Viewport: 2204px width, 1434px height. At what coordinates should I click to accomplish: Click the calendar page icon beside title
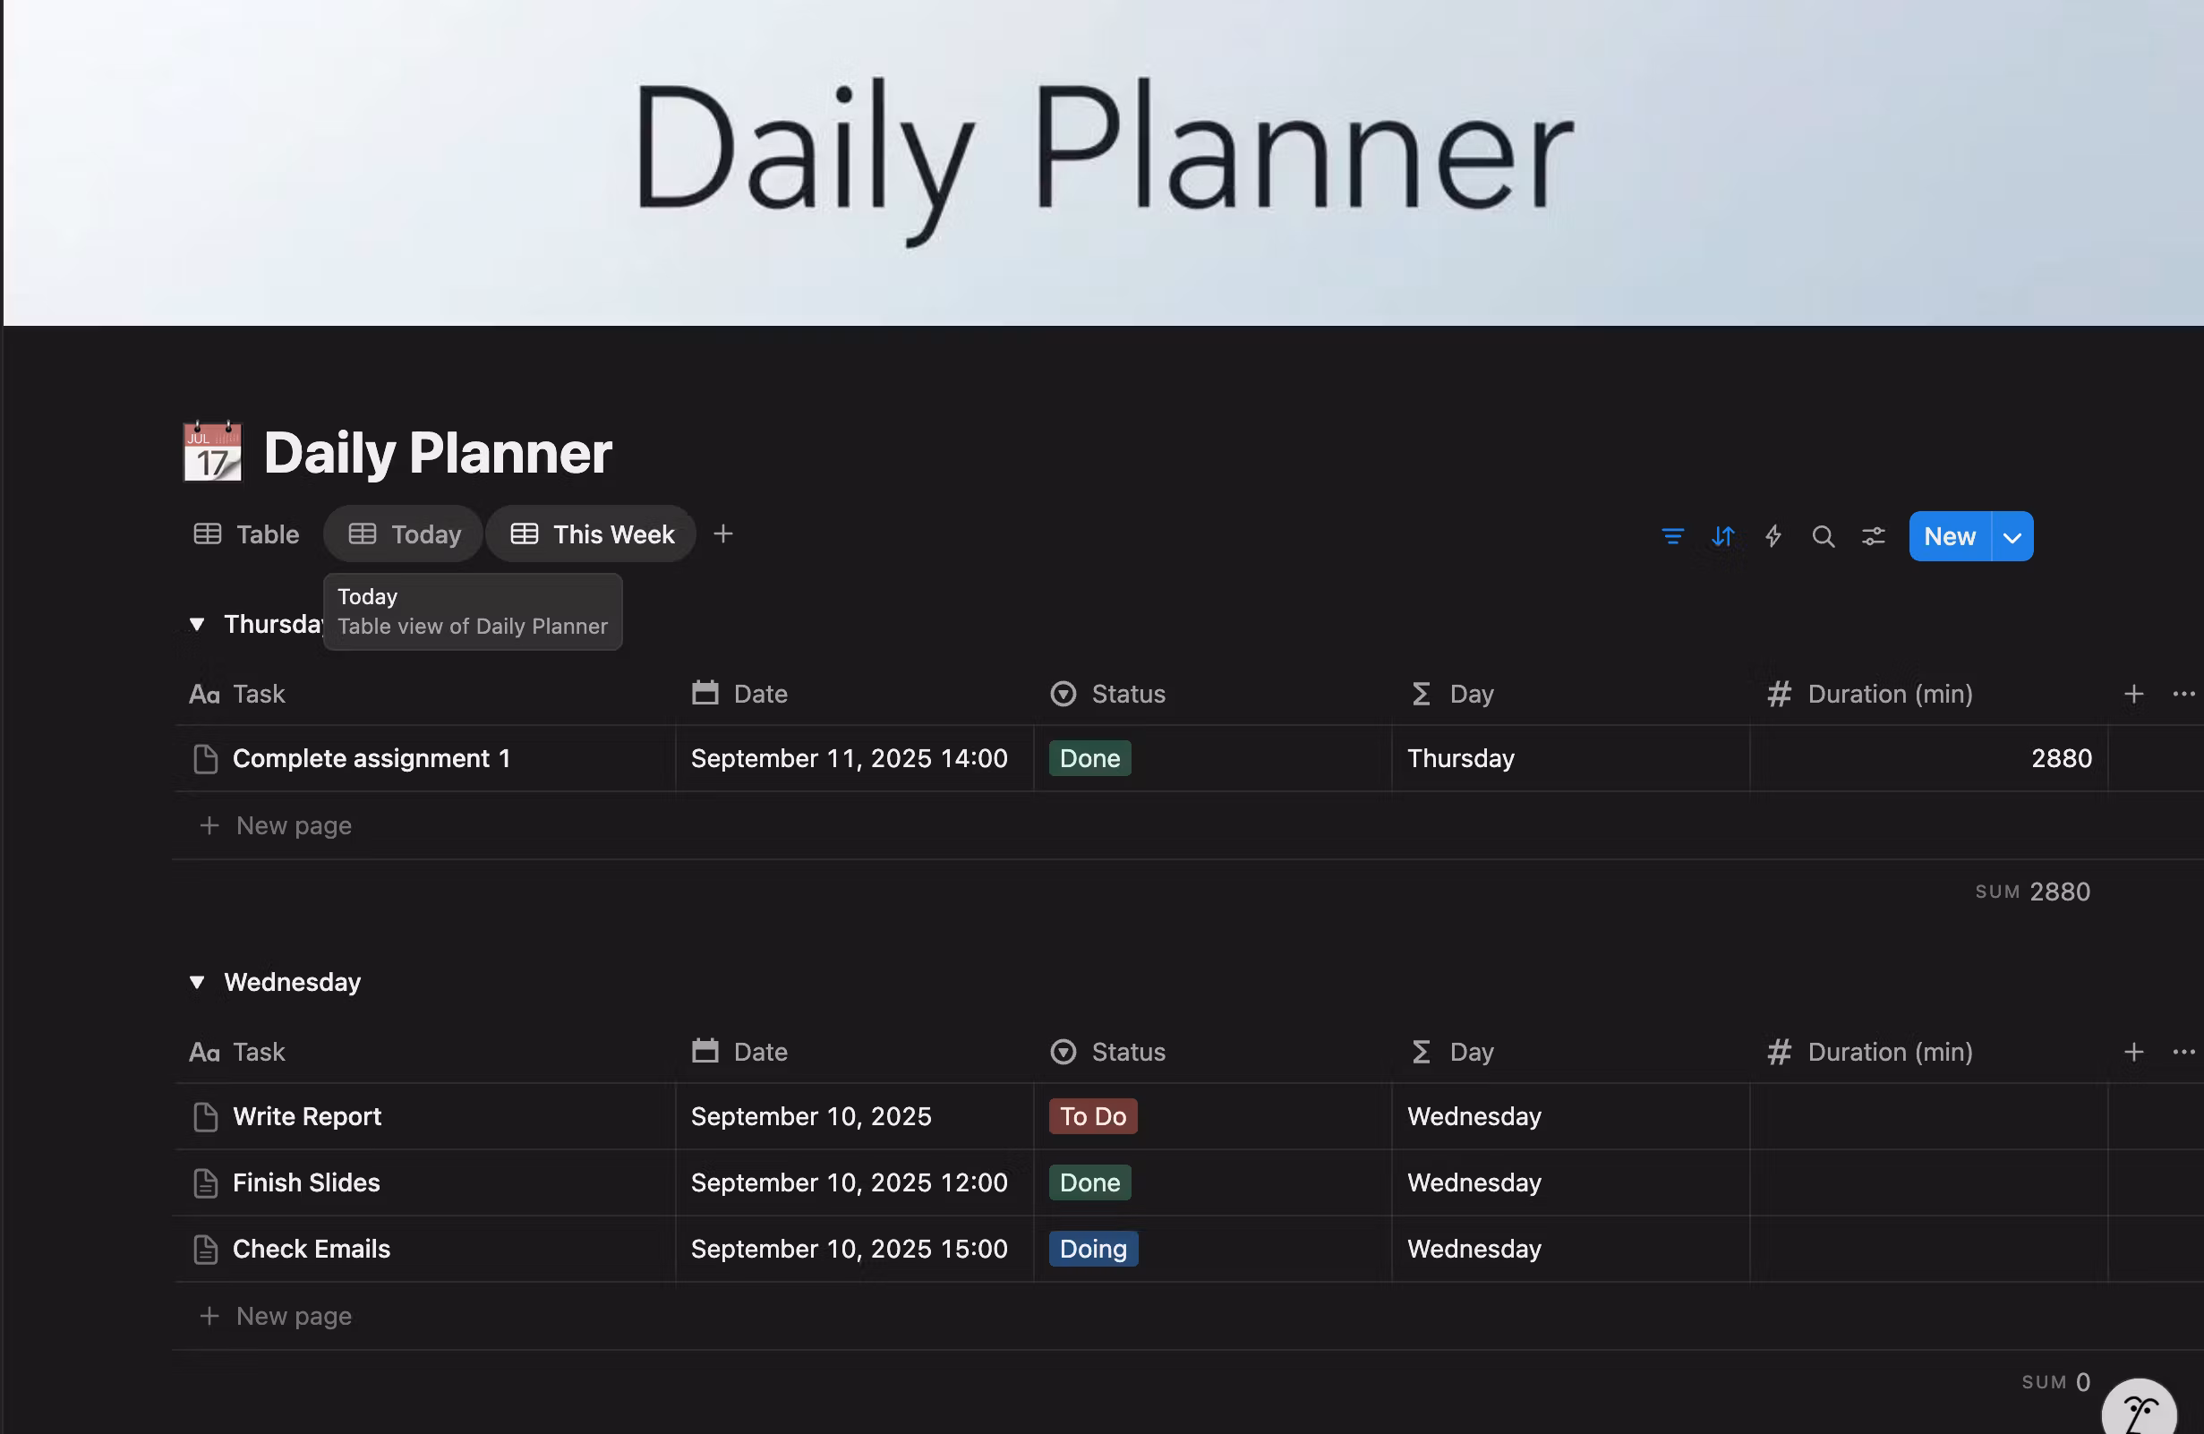tap(212, 452)
